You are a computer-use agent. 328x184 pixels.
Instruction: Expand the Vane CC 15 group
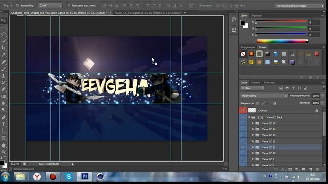(x=253, y=123)
